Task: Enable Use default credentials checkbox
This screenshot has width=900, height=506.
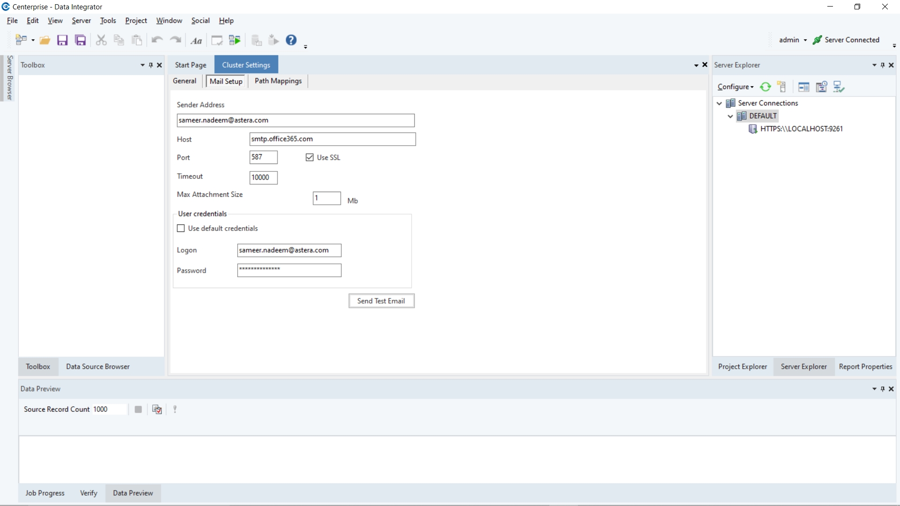Action: 181,228
